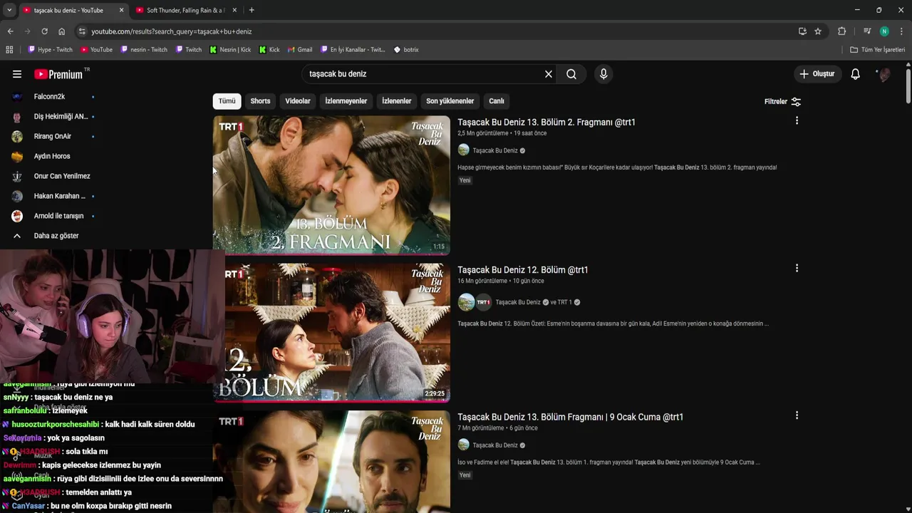This screenshot has width=912, height=513.
Task: Open a new browser tab
Action: coord(252,10)
